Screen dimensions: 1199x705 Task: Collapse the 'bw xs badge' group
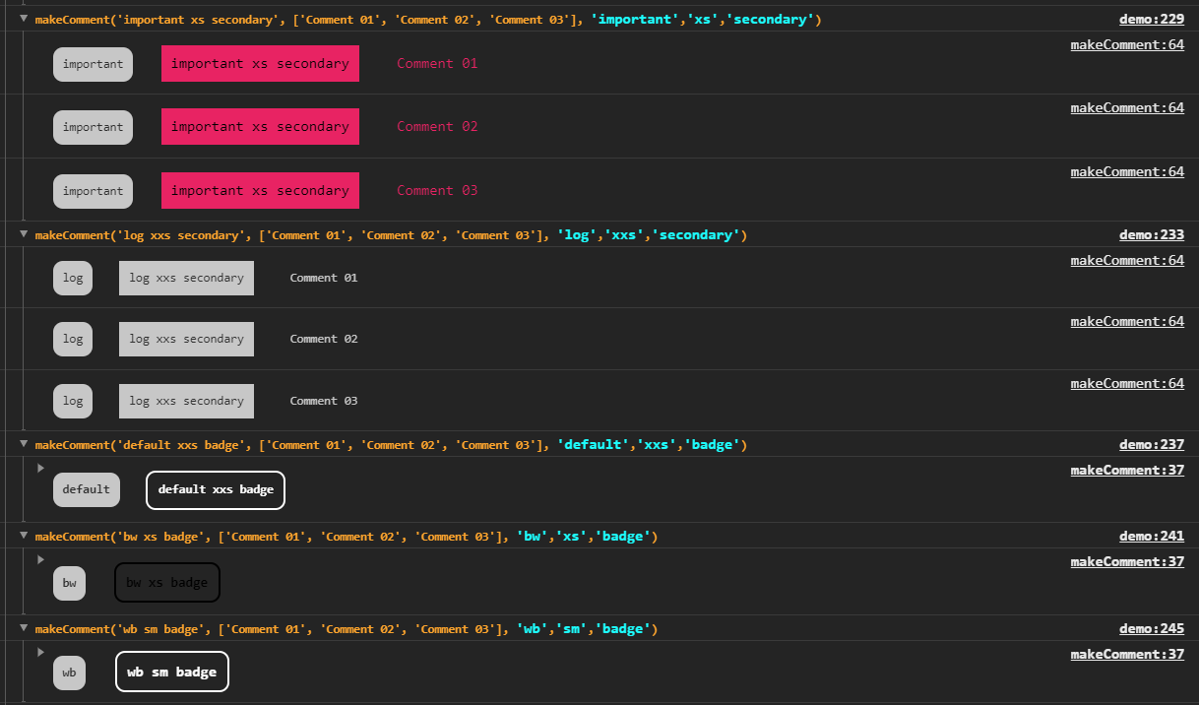tap(24, 535)
